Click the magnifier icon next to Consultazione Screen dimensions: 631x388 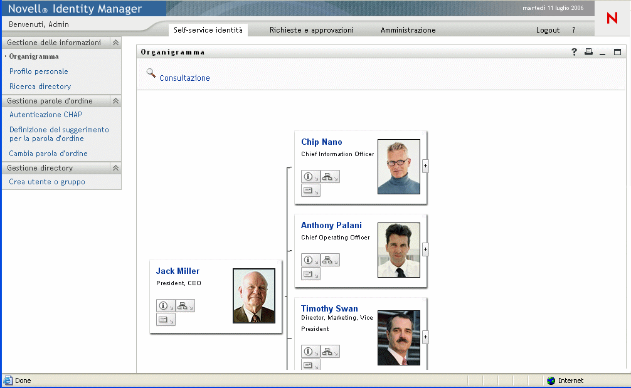pyautogui.click(x=151, y=73)
